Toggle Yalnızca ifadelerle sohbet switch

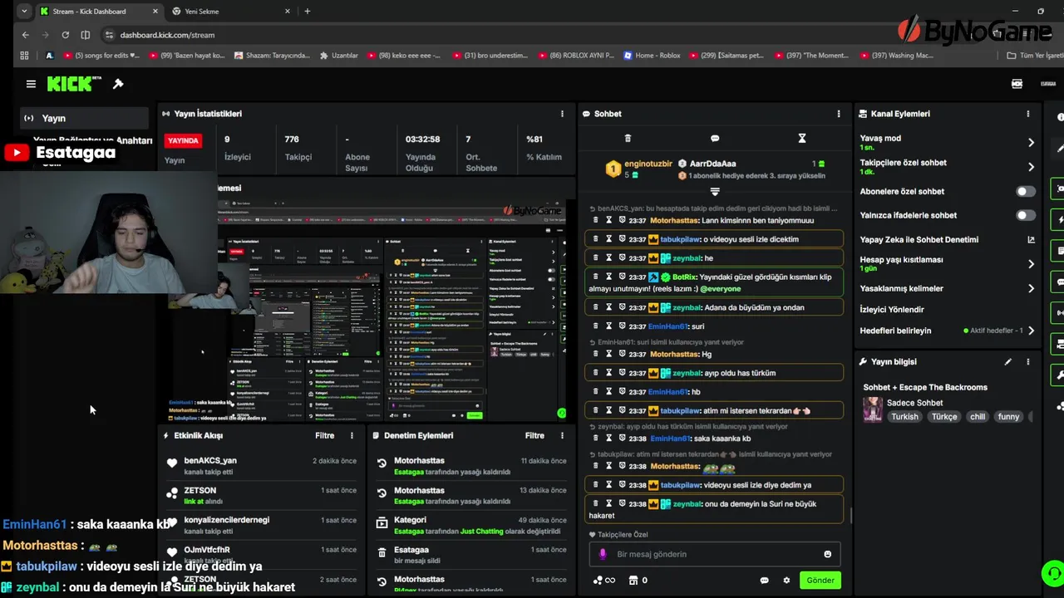1026,215
